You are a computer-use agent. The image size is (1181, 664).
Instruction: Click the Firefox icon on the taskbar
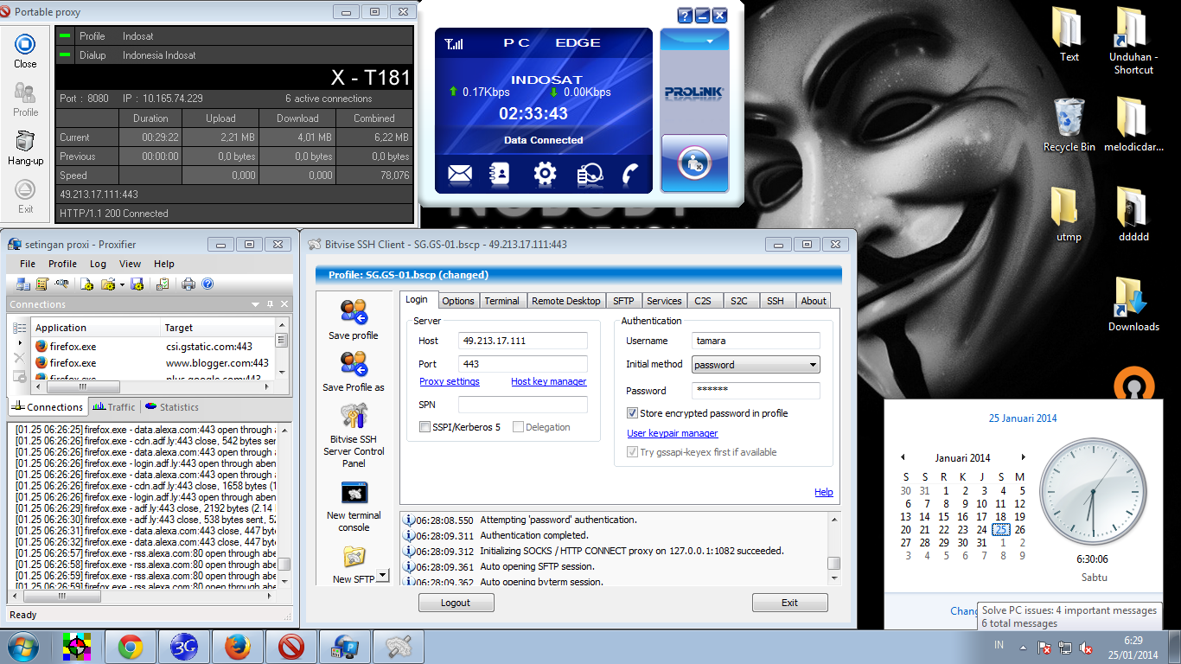coord(237,647)
